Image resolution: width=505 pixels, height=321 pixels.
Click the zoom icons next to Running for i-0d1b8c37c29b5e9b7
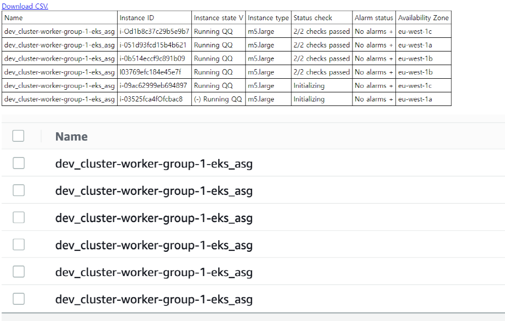[x=227, y=31]
